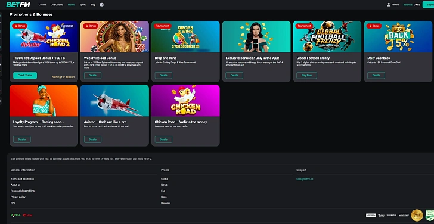Open Details for Loyalty Program card
Viewport: 434px width, 224px height.
click(22, 139)
